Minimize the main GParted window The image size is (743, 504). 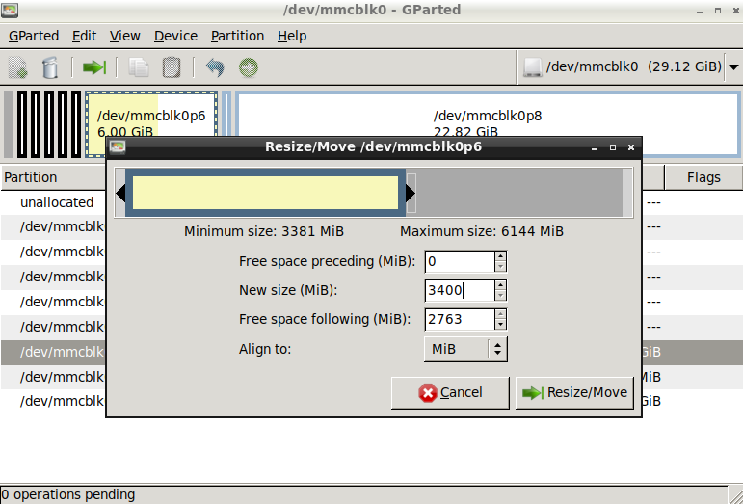click(x=700, y=11)
